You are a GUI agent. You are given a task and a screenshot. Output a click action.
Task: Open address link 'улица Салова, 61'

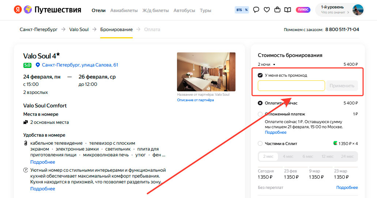(x=80, y=65)
